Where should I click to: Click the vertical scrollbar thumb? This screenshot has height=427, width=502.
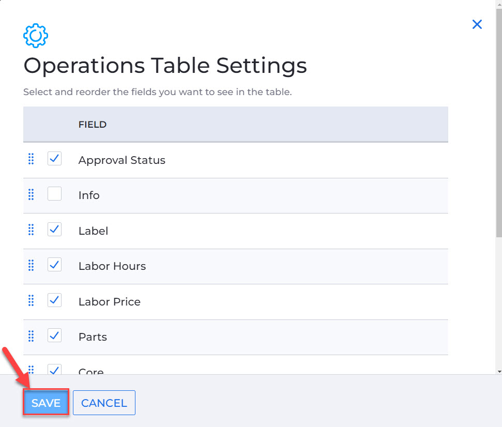499,123
